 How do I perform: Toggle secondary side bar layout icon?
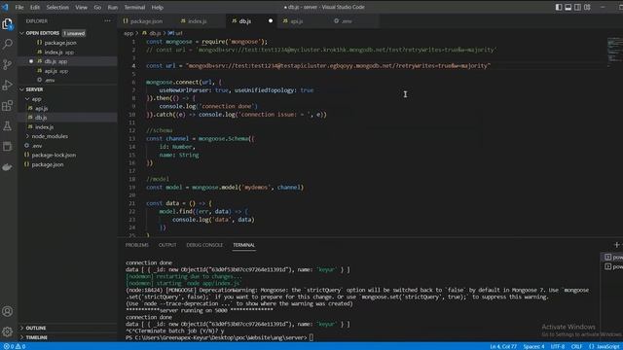click(x=577, y=7)
